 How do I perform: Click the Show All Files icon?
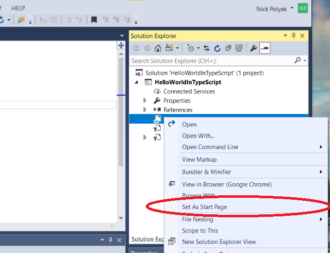coord(239,48)
